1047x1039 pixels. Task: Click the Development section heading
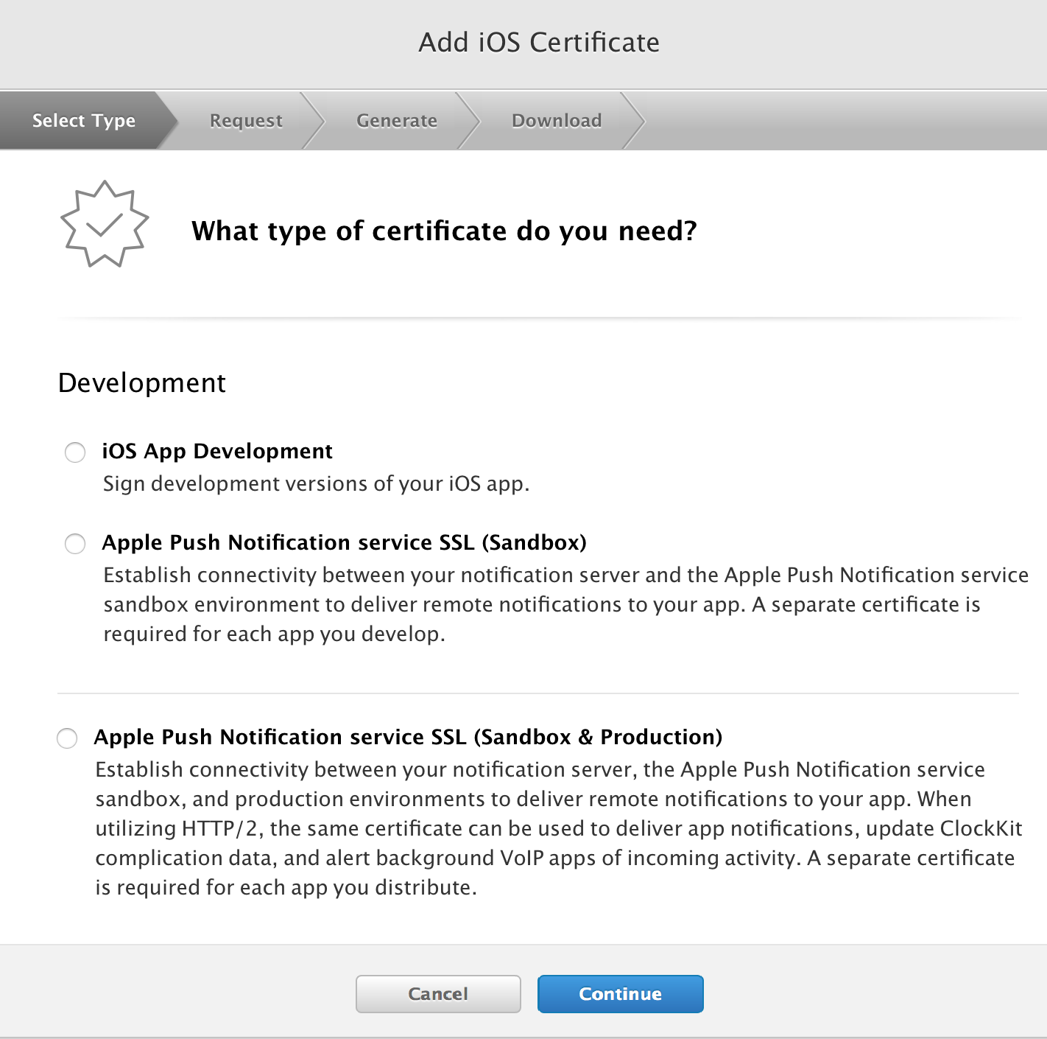[142, 383]
